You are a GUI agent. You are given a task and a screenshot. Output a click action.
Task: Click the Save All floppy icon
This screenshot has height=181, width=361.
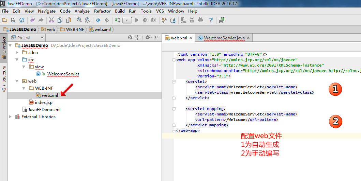click(x=13, y=20)
